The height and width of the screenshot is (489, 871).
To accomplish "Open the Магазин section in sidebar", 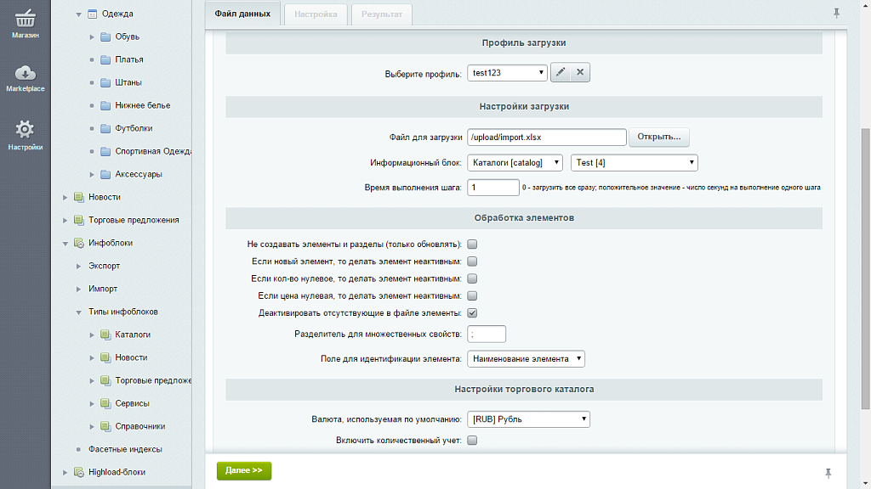I will [x=25, y=23].
